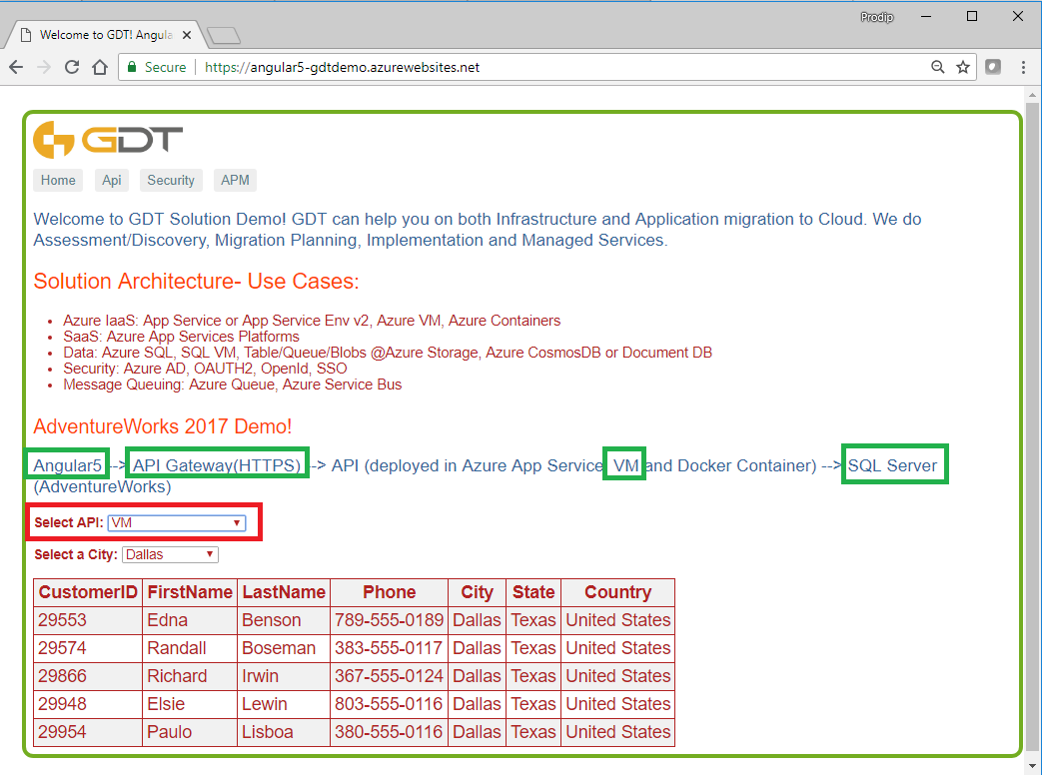This screenshot has width=1042, height=775.
Task: Click the AdventureWorks 2017 Demo! heading
Action: (x=163, y=426)
